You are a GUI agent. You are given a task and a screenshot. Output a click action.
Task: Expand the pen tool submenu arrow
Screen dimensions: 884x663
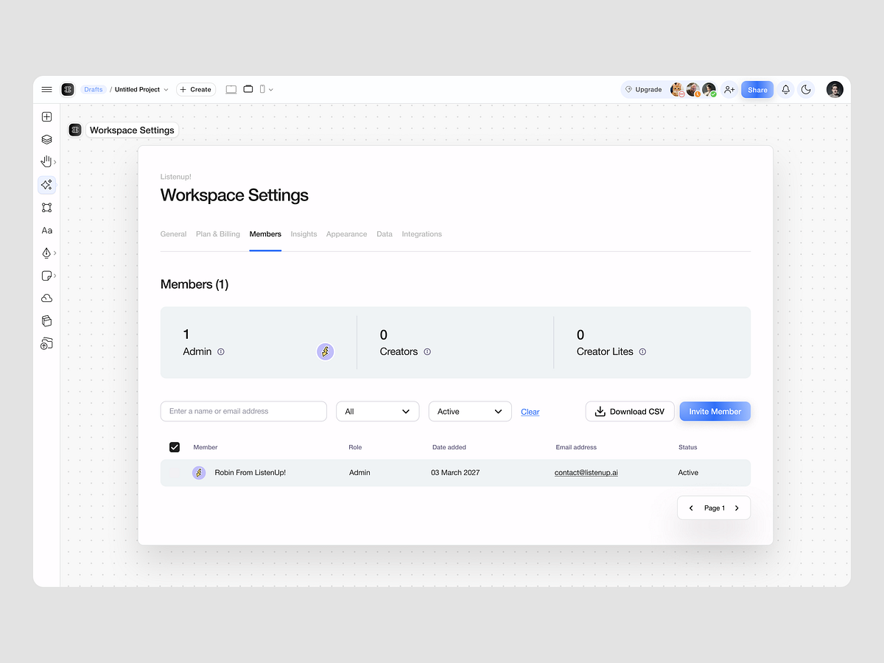[x=55, y=253]
